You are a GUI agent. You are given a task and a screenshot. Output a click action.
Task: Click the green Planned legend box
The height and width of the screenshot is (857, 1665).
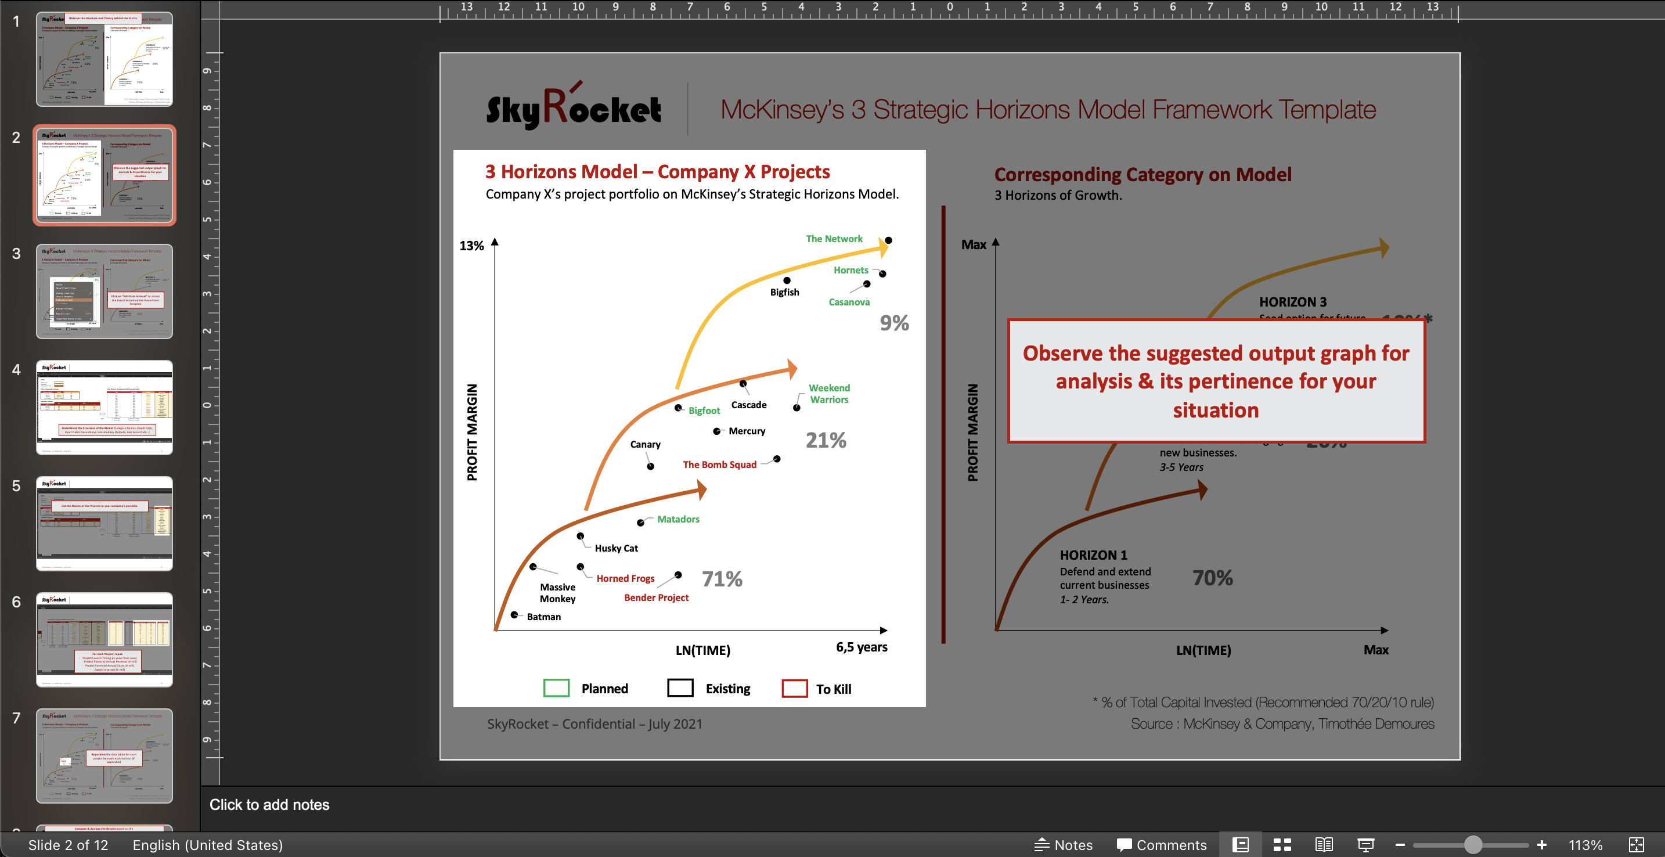click(x=556, y=687)
